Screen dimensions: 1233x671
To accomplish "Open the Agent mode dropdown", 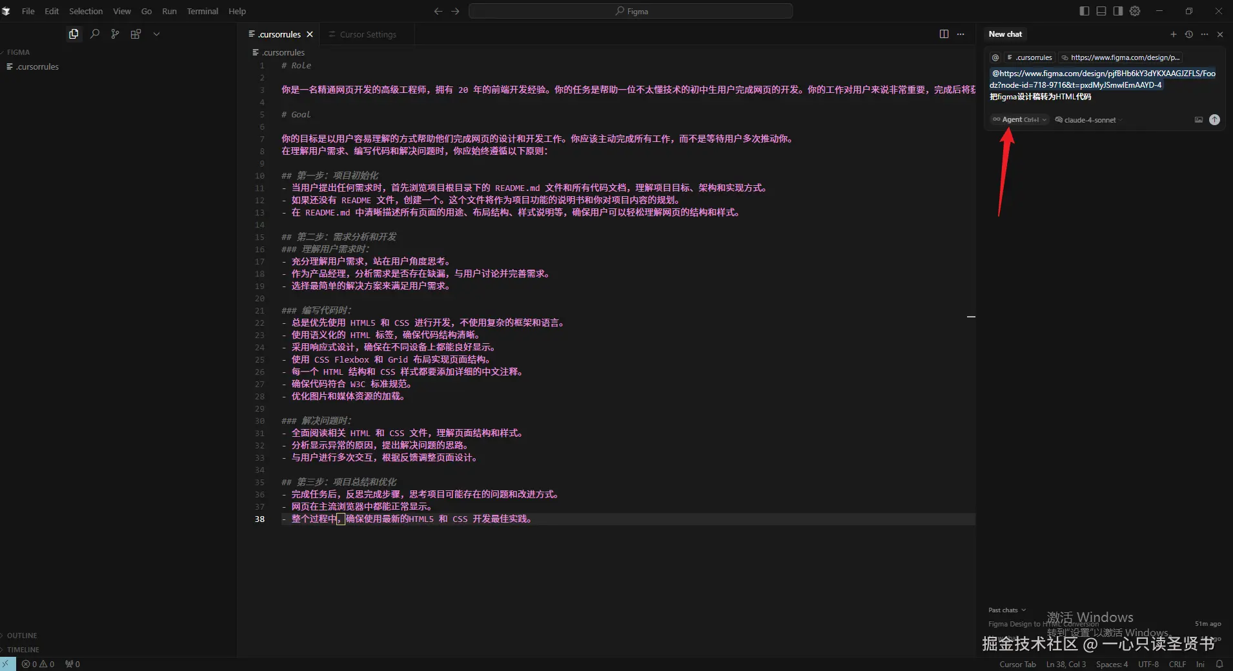I will [1019, 119].
